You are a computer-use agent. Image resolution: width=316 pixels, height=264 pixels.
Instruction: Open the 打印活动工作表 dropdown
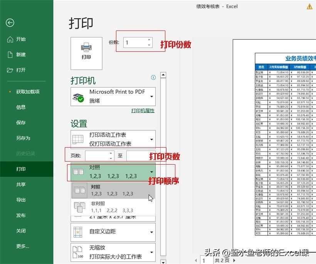(113, 140)
